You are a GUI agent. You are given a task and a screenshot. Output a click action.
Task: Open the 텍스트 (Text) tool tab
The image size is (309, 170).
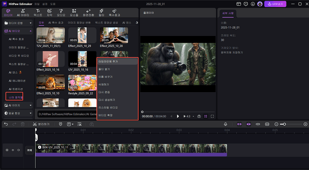point(38,12)
